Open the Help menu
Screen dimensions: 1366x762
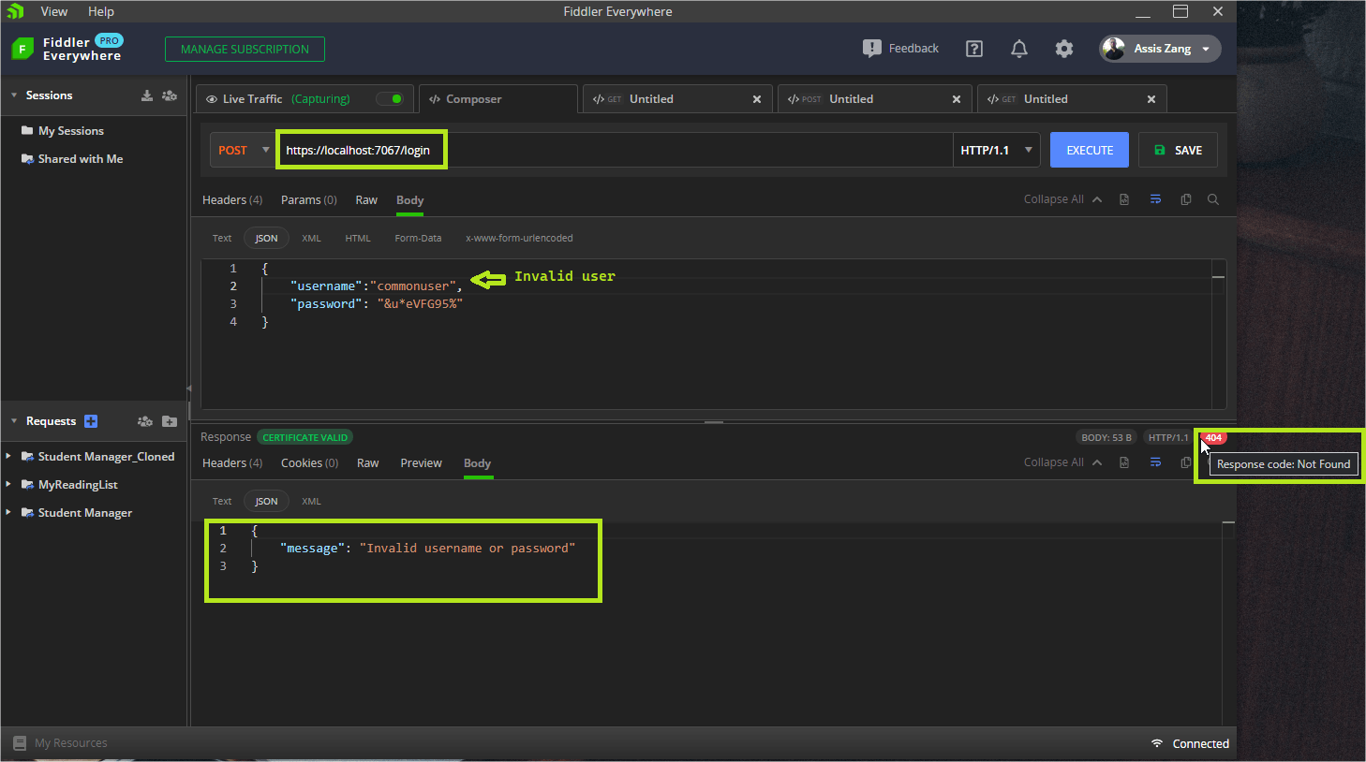click(x=101, y=11)
